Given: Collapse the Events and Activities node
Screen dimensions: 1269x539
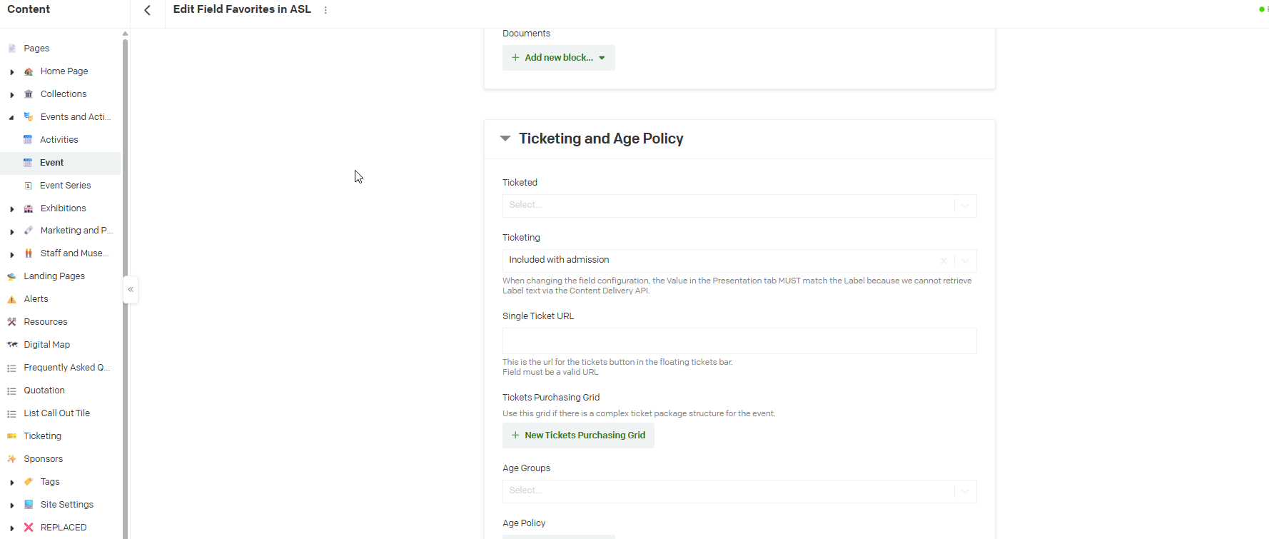Looking at the screenshot, I should [x=11, y=118].
